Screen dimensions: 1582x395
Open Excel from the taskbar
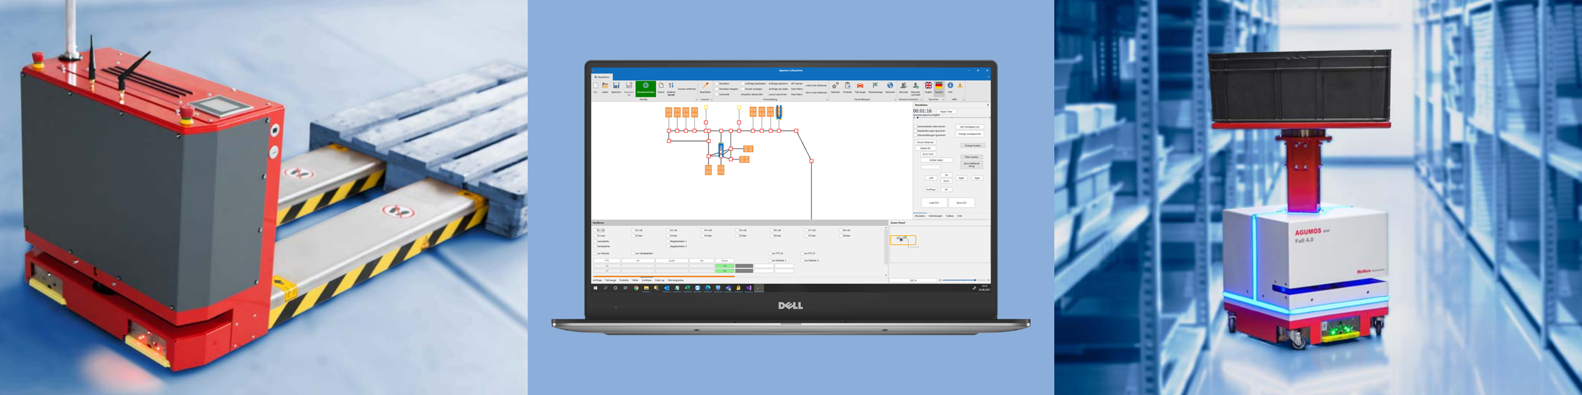coord(687,288)
